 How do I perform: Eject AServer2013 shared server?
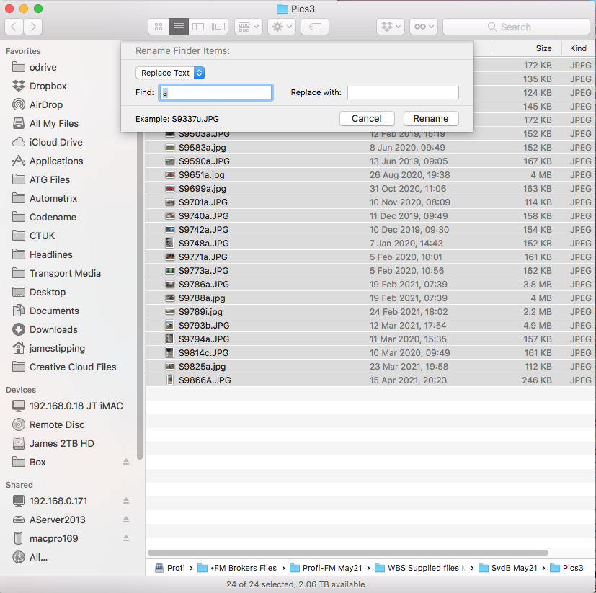pyautogui.click(x=126, y=520)
